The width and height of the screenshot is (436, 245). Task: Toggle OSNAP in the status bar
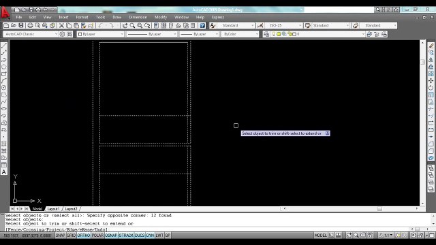point(111,235)
